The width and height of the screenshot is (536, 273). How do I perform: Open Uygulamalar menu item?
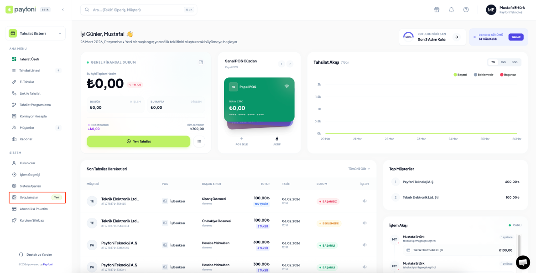(29, 197)
